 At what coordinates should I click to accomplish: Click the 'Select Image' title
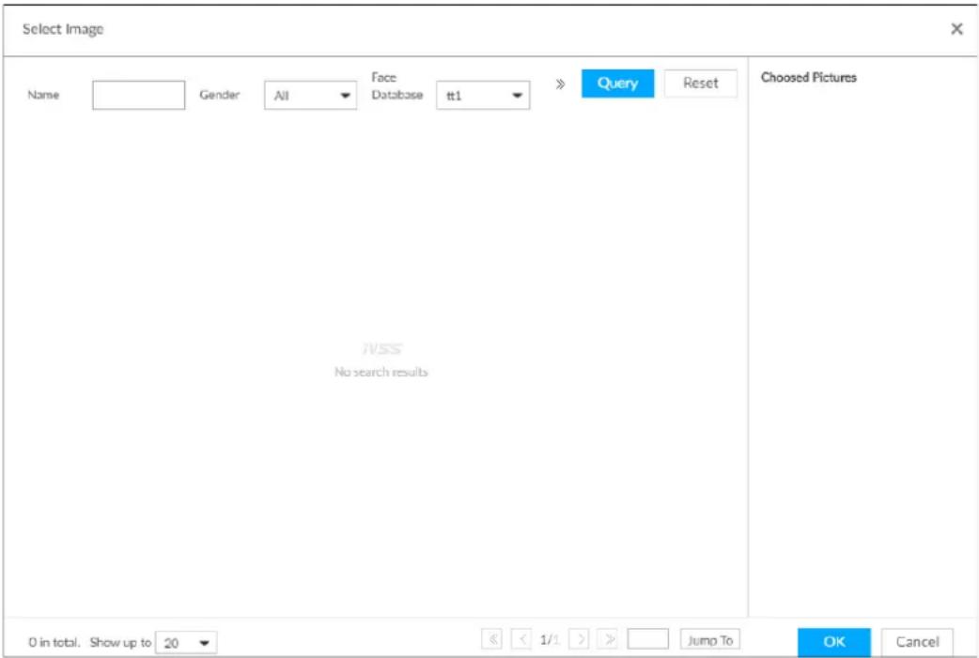[63, 29]
